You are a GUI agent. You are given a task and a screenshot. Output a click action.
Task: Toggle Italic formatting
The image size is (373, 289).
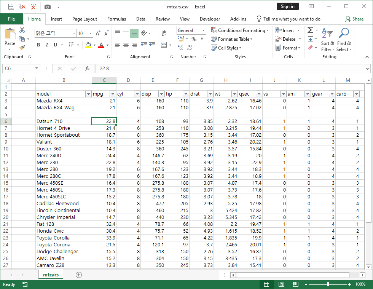click(x=47, y=45)
